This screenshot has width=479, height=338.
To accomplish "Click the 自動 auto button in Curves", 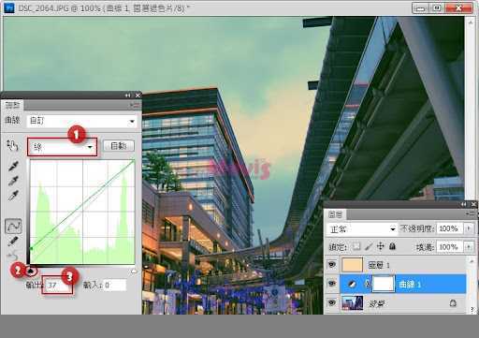I will pos(119,146).
